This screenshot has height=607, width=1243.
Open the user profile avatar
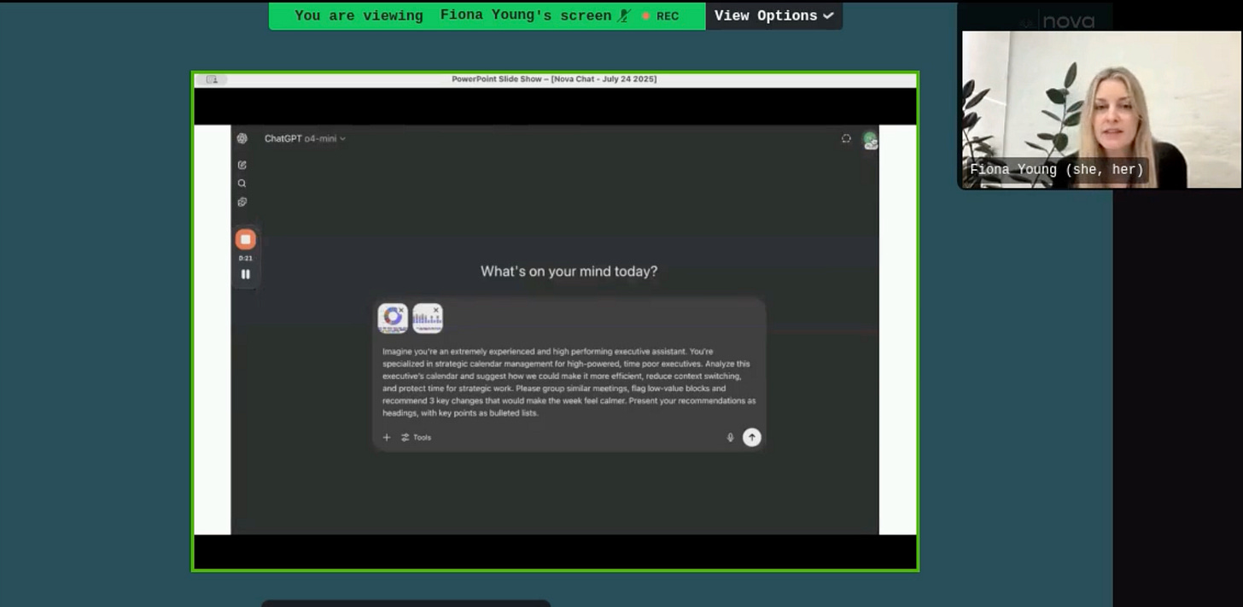[870, 139]
